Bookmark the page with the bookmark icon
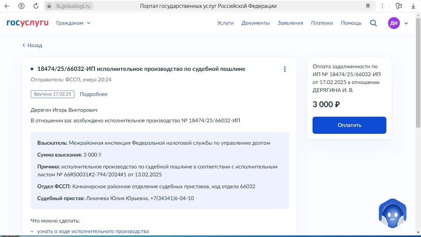 [368, 6]
